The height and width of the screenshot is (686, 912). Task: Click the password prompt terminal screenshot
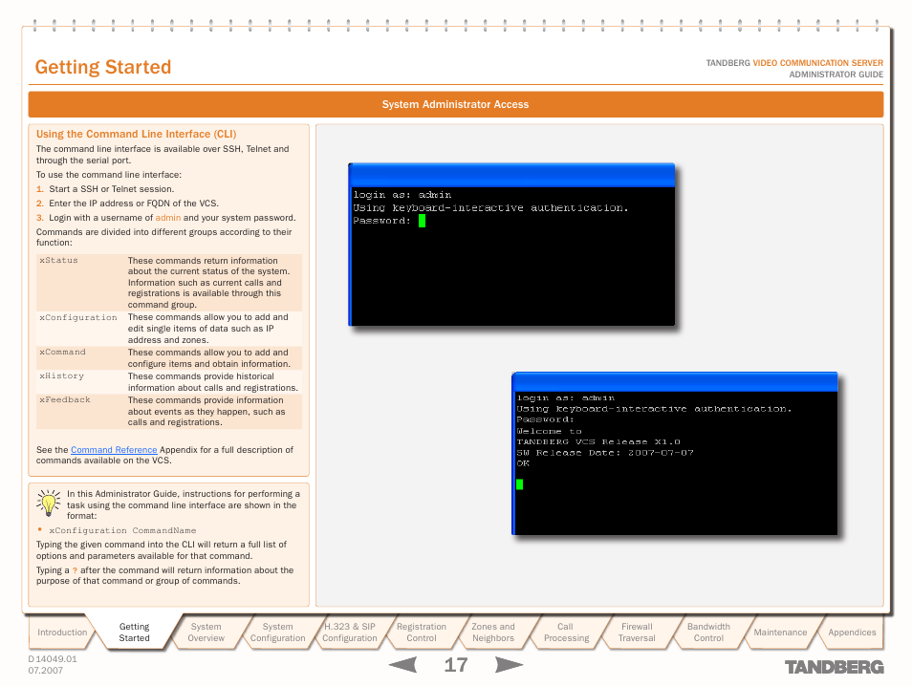pyautogui.click(x=511, y=245)
